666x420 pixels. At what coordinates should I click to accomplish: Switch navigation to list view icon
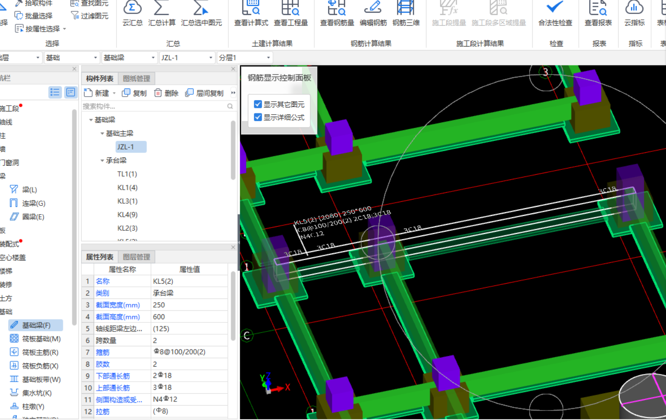[55, 92]
